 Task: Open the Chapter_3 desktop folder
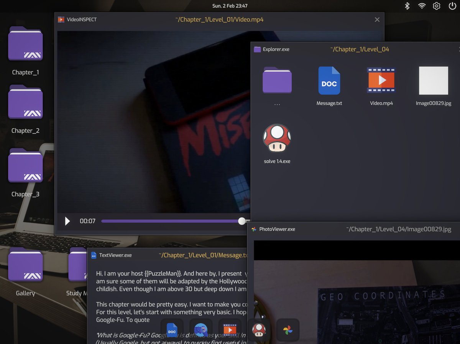click(25, 165)
